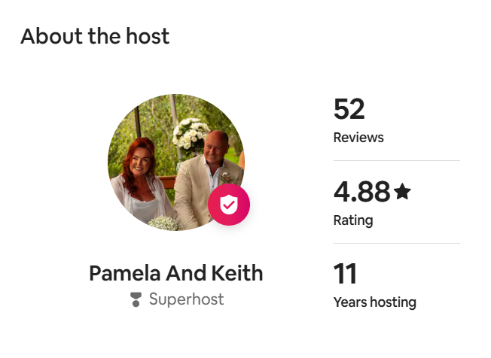491x358 pixels.
Task: Click the white flower bouquet in host photo
Action: [x=190, y=134]
